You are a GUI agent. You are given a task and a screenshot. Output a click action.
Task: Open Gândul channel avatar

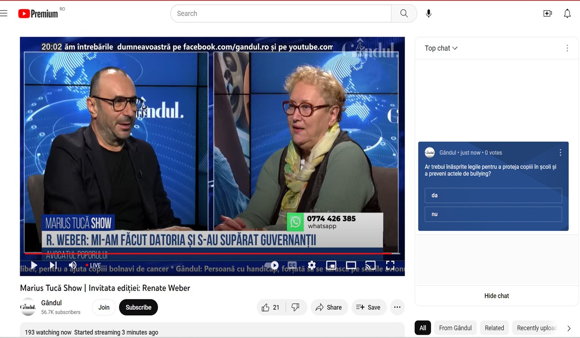click(28, 307)
